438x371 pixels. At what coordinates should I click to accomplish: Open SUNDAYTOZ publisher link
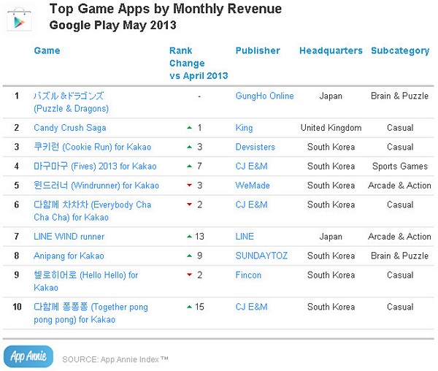click(x=261, y=256)
